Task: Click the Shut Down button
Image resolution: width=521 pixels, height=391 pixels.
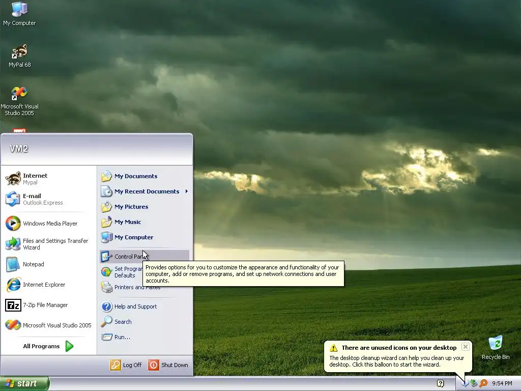Action: (x=168, y=365)
